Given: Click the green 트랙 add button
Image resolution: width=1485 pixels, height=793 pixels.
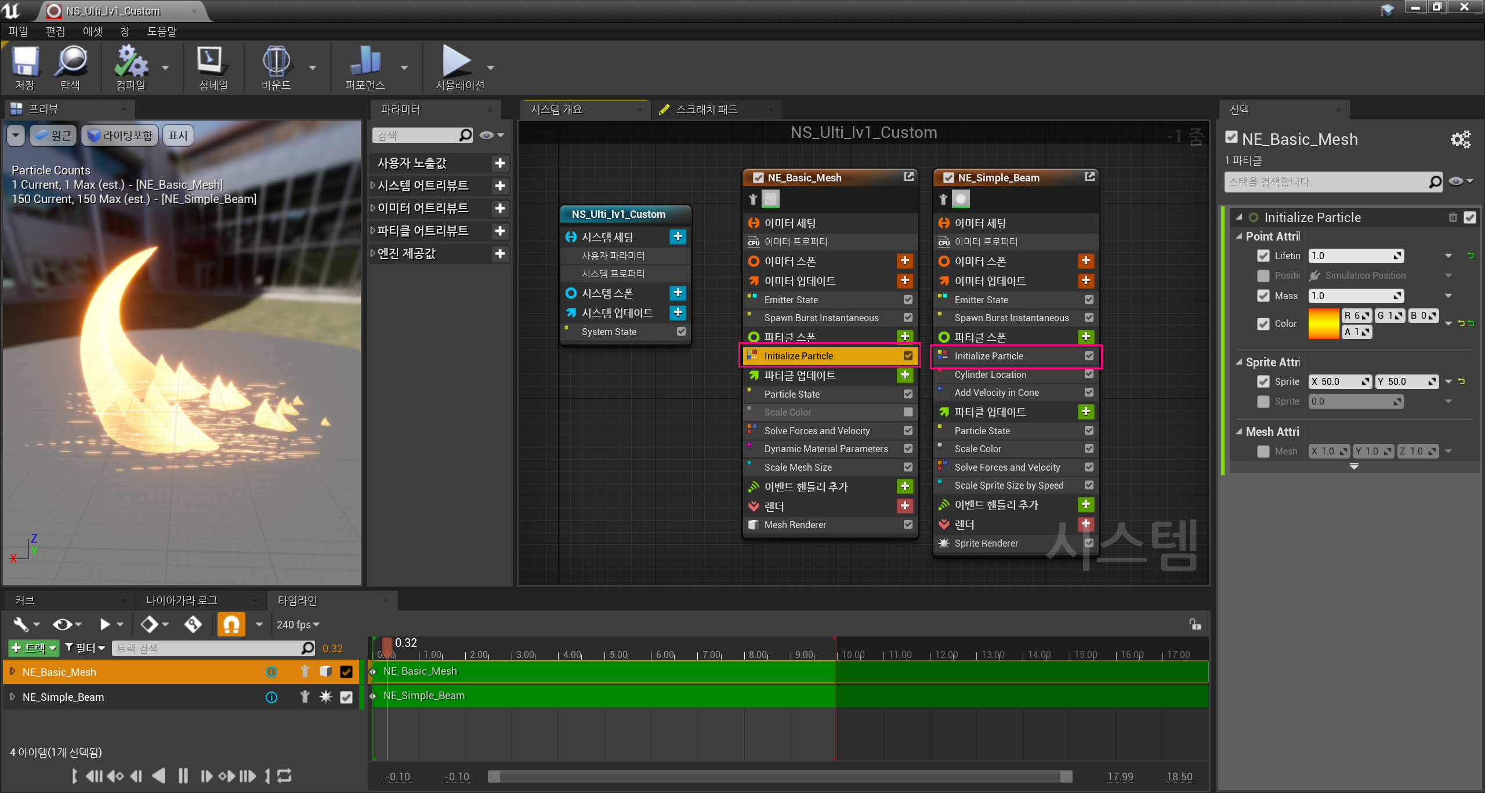Looking at the screenshot, I should coord(34,648).
